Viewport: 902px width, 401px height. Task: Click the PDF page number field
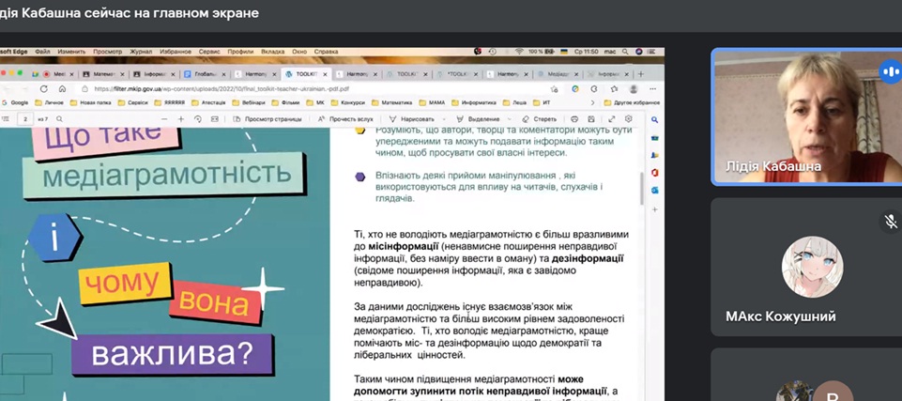click(x=25, y=119)
